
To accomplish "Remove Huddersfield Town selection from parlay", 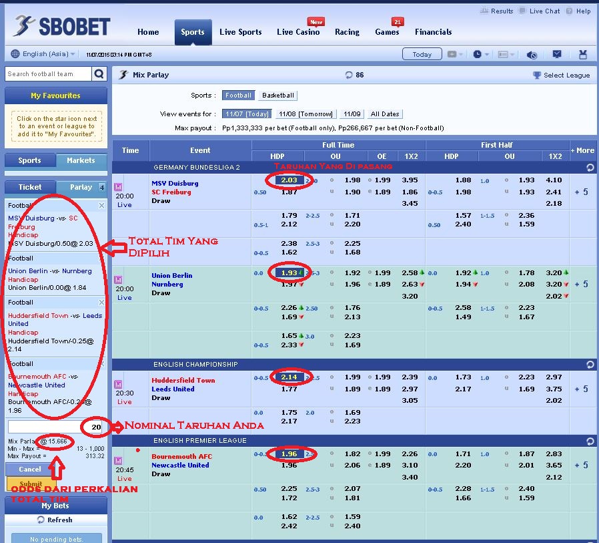I will pyautogui.click(x=101, y=302).
